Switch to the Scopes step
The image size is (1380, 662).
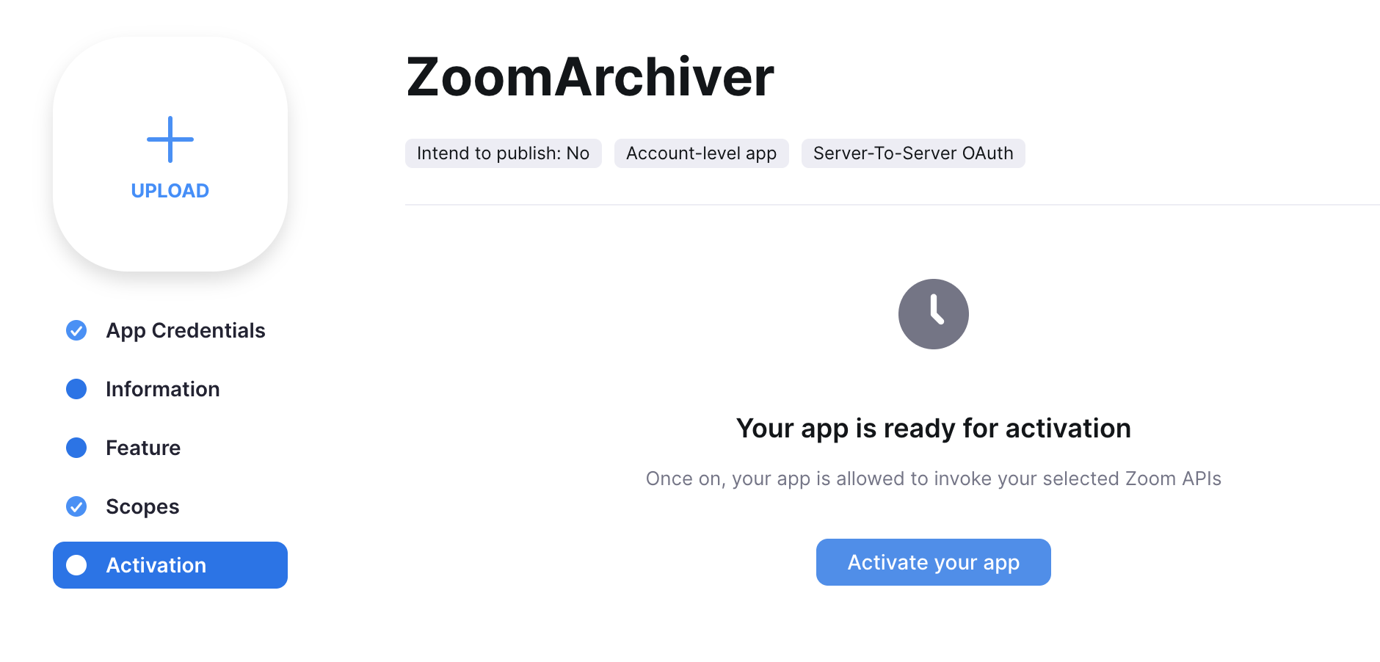(142, 506)
